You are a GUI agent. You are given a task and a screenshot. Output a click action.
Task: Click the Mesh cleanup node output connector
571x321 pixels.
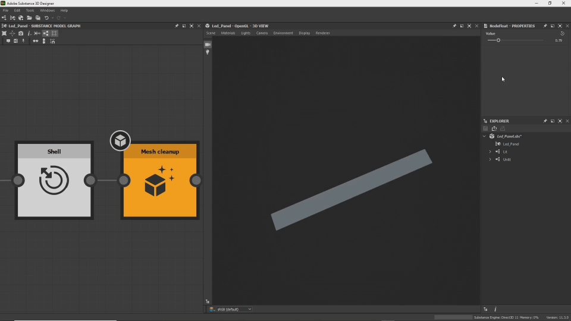(x=196, y=180)
